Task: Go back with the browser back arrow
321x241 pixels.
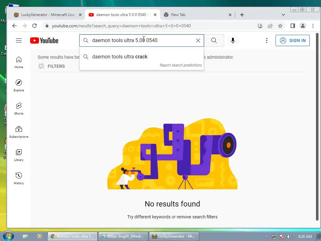Action: pos(14,26)
